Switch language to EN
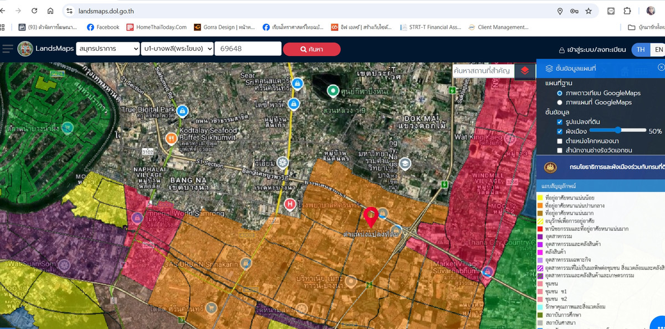Image resolution: width=665 pixels, height=329 pixels. click(658, 50)
